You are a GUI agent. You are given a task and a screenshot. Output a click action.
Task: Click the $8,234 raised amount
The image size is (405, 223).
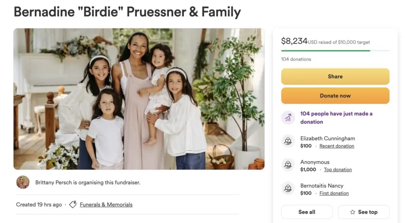294,41
